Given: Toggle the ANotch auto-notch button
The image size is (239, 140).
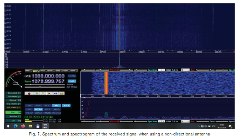Looking at the screenshot, I should point(56,109).
